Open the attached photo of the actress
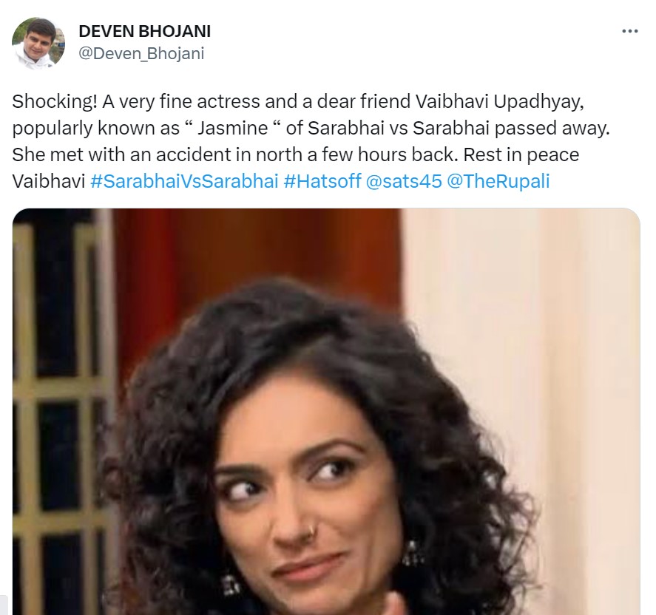656x615 pixels. [x=326, y=412]
